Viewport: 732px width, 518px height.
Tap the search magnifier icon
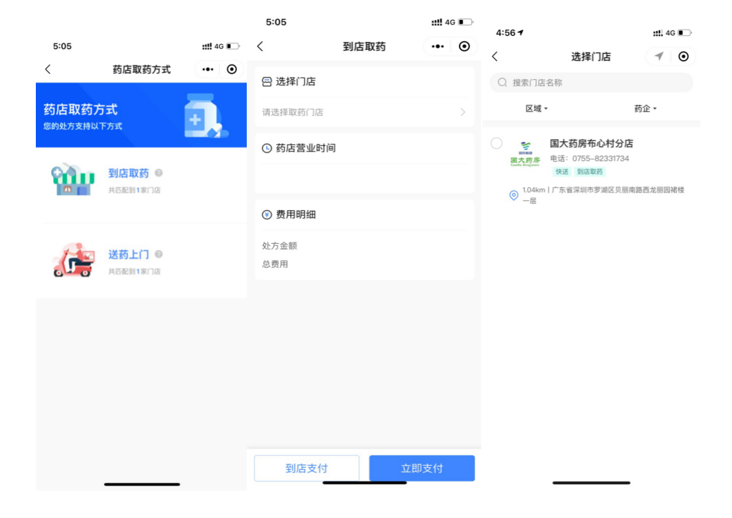(502, 83)
